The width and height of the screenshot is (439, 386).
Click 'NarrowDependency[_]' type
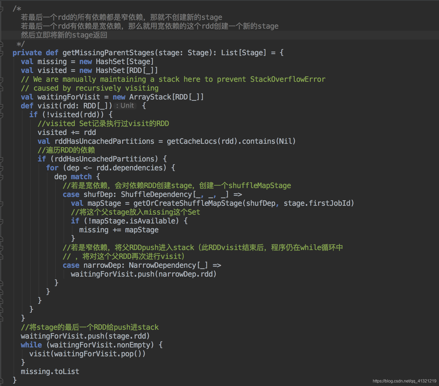pos(169,265)
